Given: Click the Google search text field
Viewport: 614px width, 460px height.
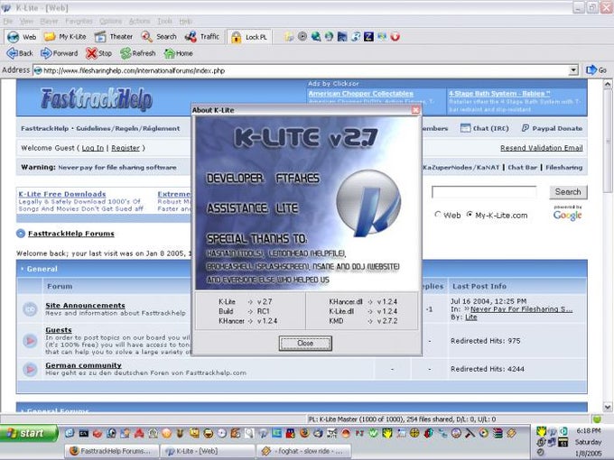Looking at the screenshot, I should point(484,192).
